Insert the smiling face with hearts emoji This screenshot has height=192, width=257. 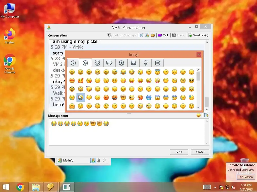click(81, 80)
